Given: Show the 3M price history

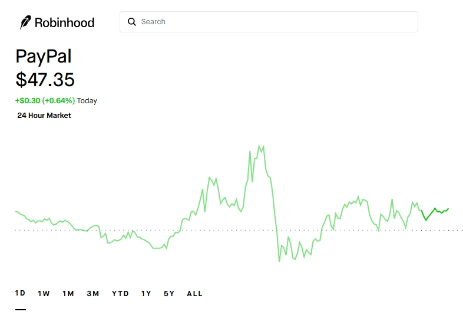Looking at the screenshot, I should click(x=93, y=293).
